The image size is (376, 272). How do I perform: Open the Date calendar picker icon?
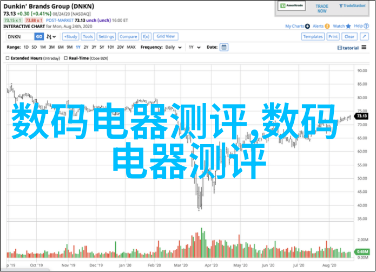[x=224, y=47]
